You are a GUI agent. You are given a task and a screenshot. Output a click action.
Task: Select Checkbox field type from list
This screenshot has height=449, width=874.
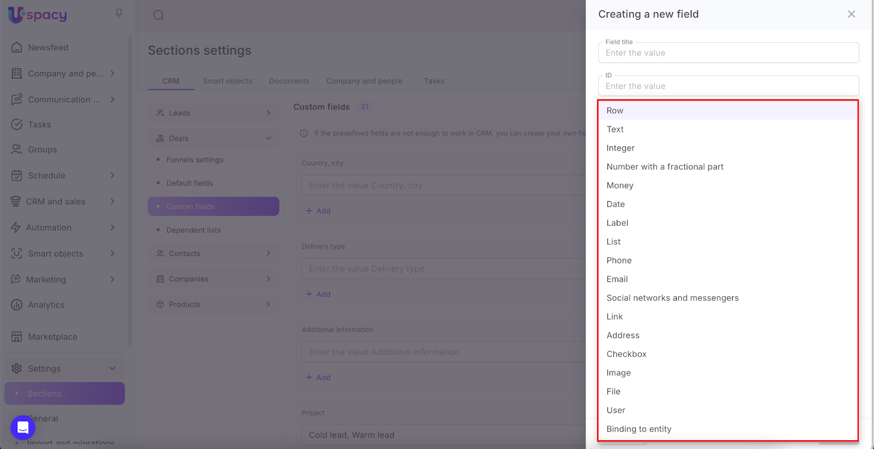pos(626,354)
